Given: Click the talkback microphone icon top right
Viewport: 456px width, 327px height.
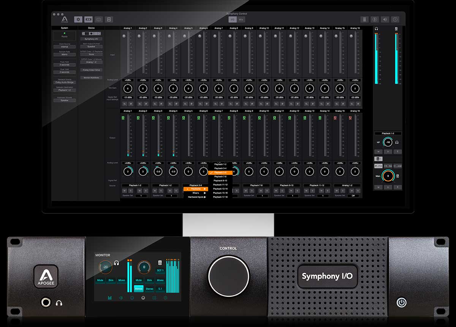Looking at the screenshot, I should click(x=375, y=20).
